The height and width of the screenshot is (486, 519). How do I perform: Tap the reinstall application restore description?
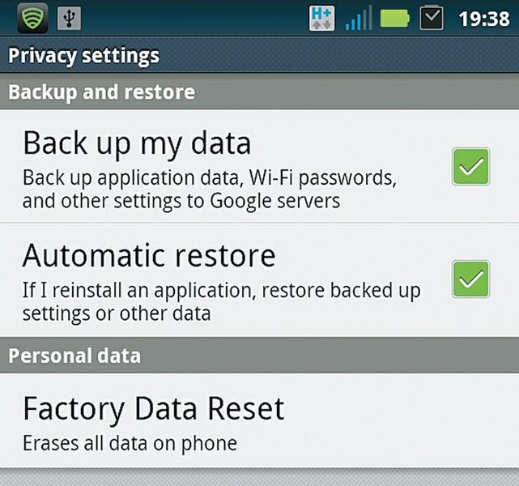[220, 301]
